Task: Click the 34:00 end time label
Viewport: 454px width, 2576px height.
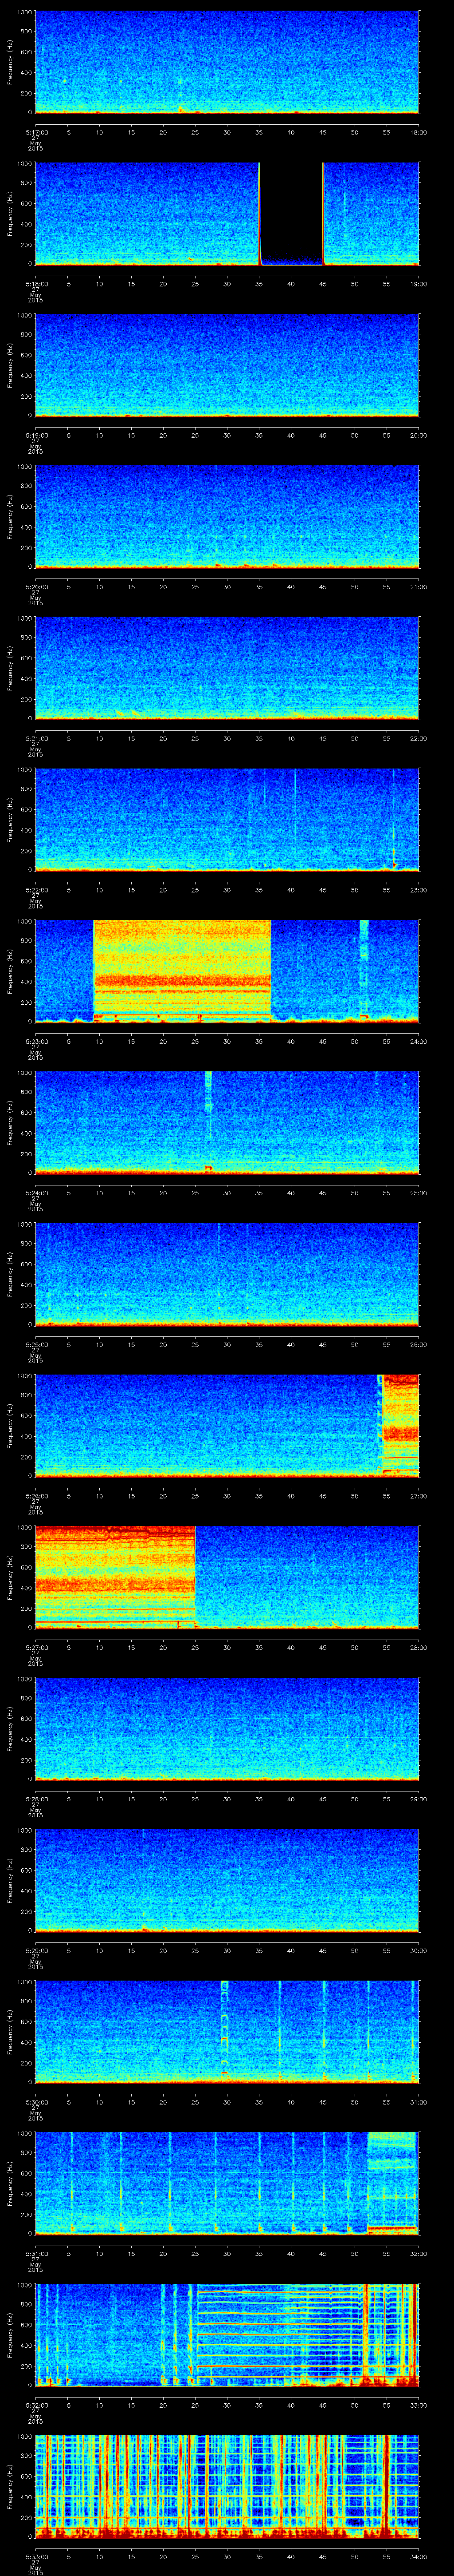Action: (419, 2556)
